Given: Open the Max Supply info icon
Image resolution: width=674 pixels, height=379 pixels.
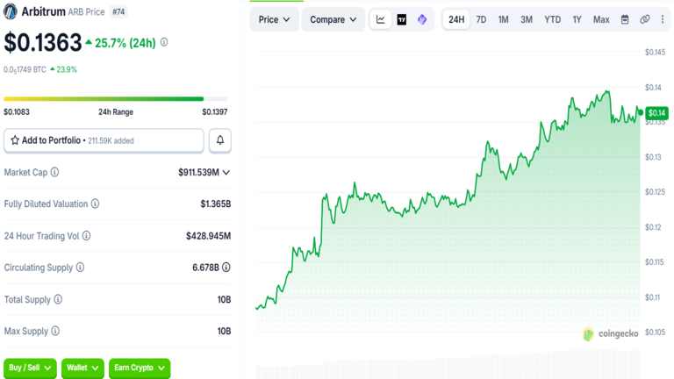Looking at the screenshot, I should pos(55,331).
